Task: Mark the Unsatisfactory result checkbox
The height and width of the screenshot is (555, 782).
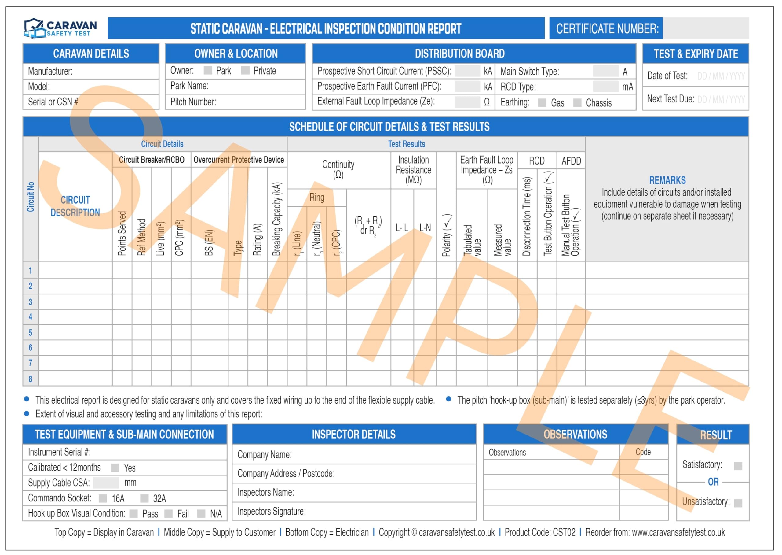Action: pyautogui.click(x=738, y=503)
